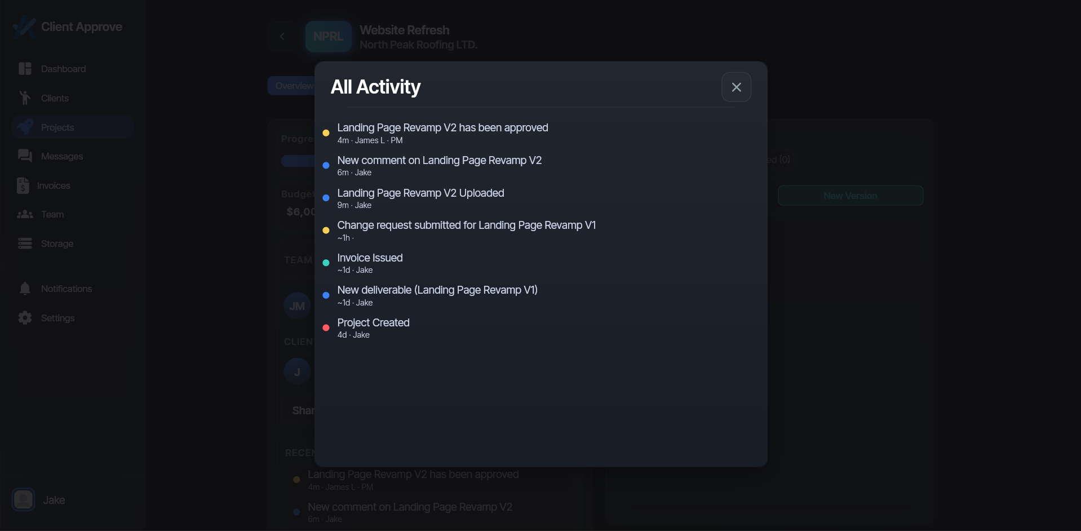Close the All Activity modal

736,87
